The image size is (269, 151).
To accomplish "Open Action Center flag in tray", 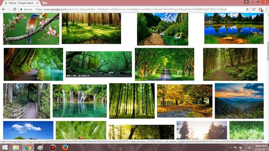I will click(235, 148).
